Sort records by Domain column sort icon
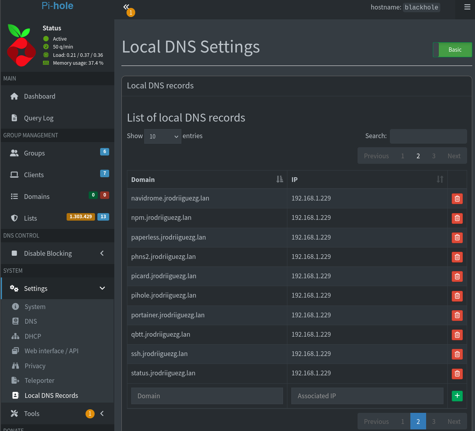Image resolution: width=475 pixels, height=431 pixels. coord(279,179)
